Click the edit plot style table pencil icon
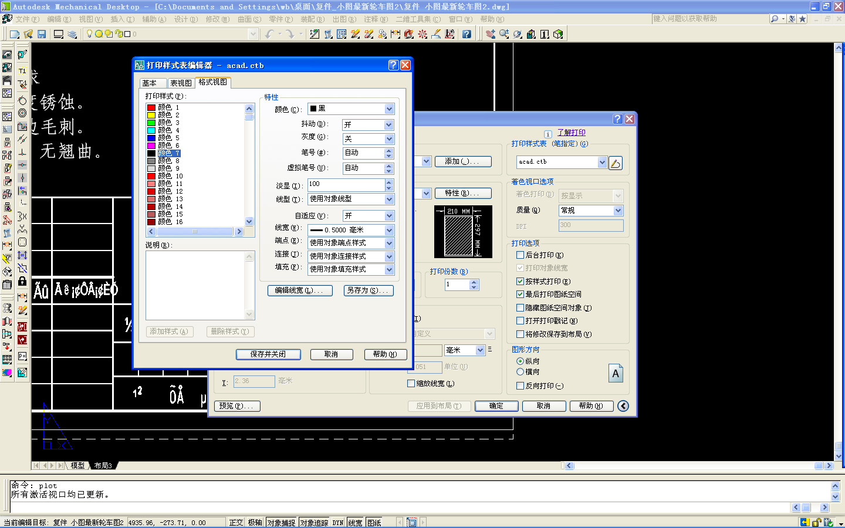 pos(616,163)
